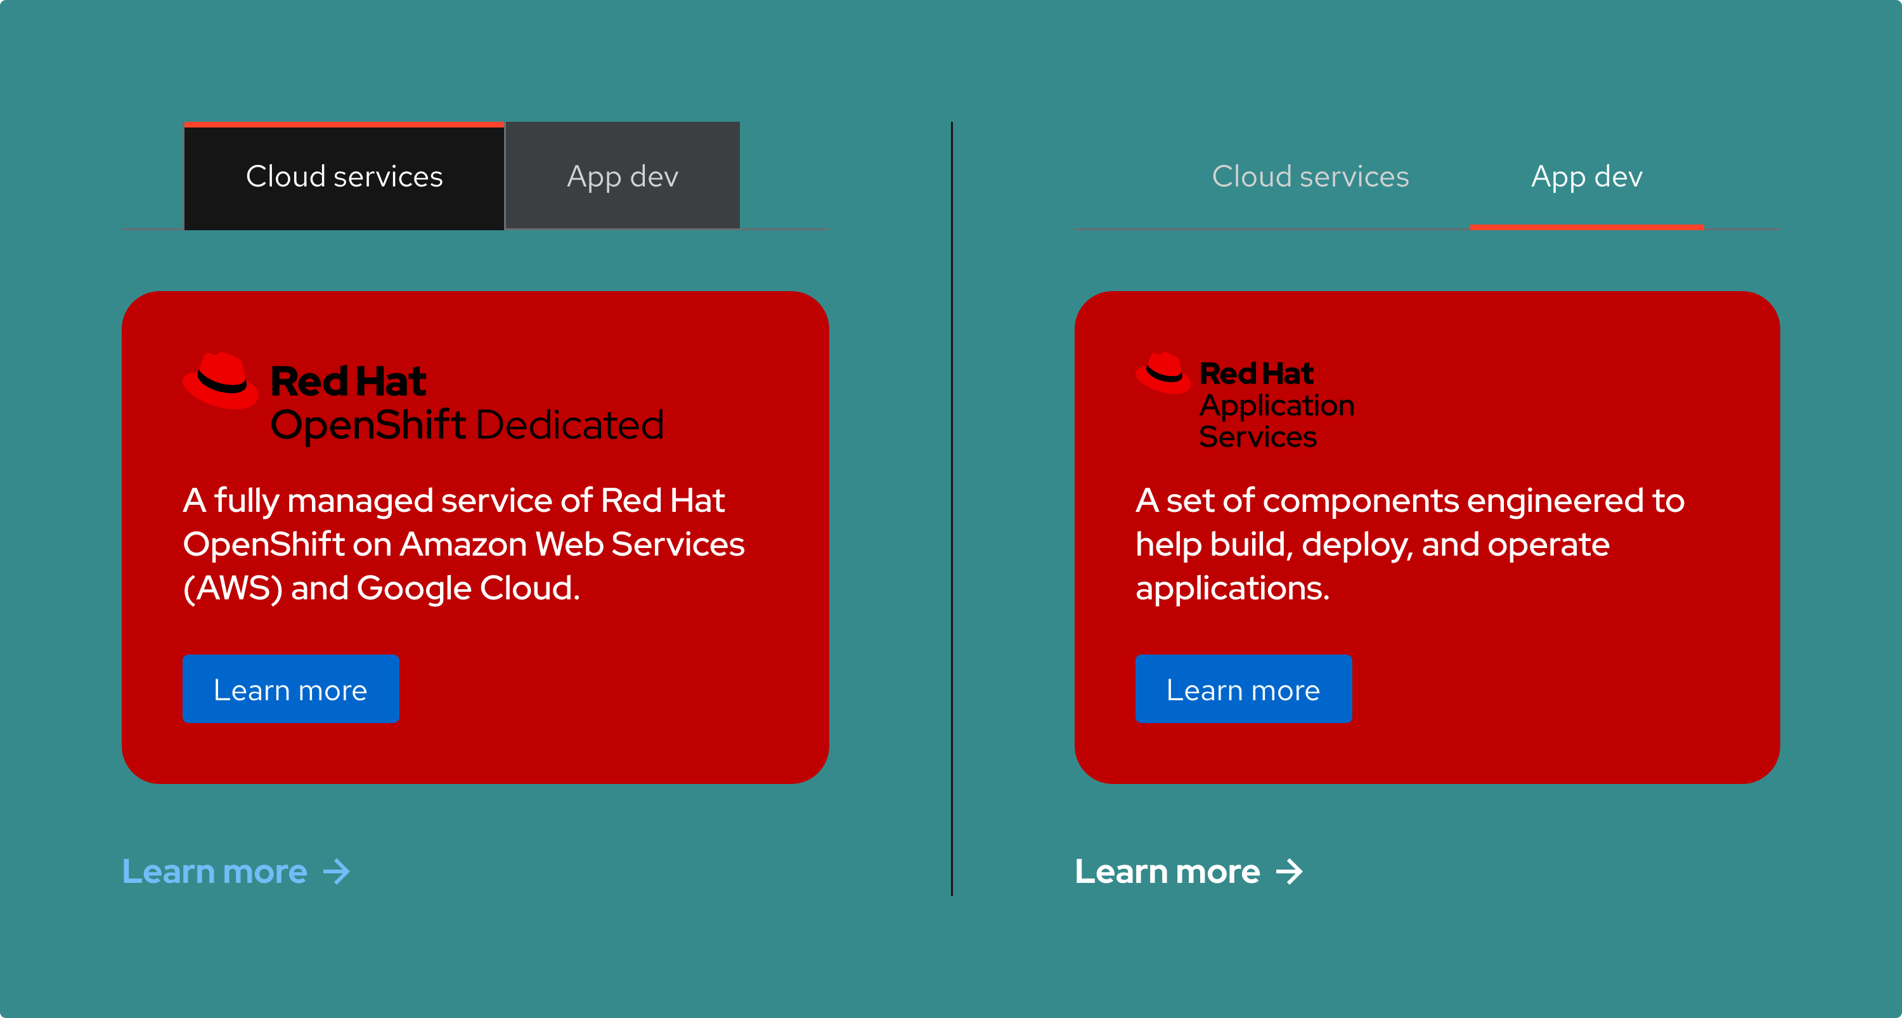This screenshot has width=1902, height=1018.
Task: Select the boxed Cloud services tab
Action: pos(344,176)
